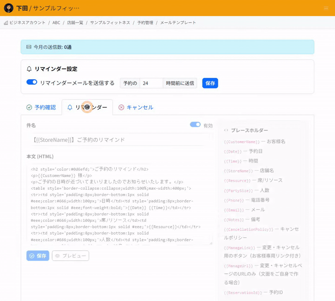Screen dimensions: 335x301
Task: Open the プレビュー button
Action: pos(71,256)
